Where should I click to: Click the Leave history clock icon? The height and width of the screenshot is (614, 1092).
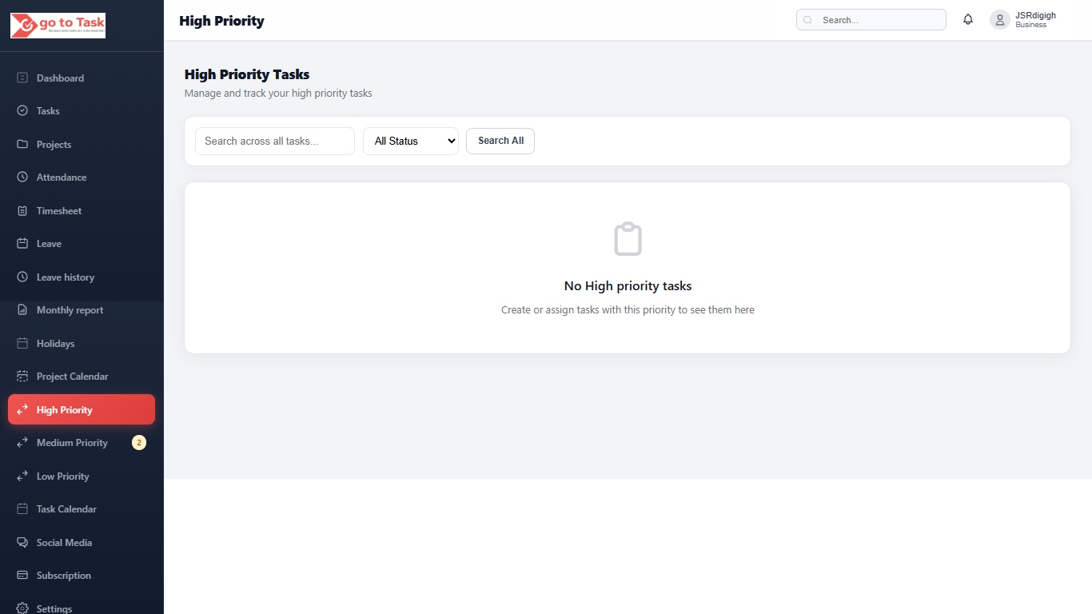(x=22, y=277)
